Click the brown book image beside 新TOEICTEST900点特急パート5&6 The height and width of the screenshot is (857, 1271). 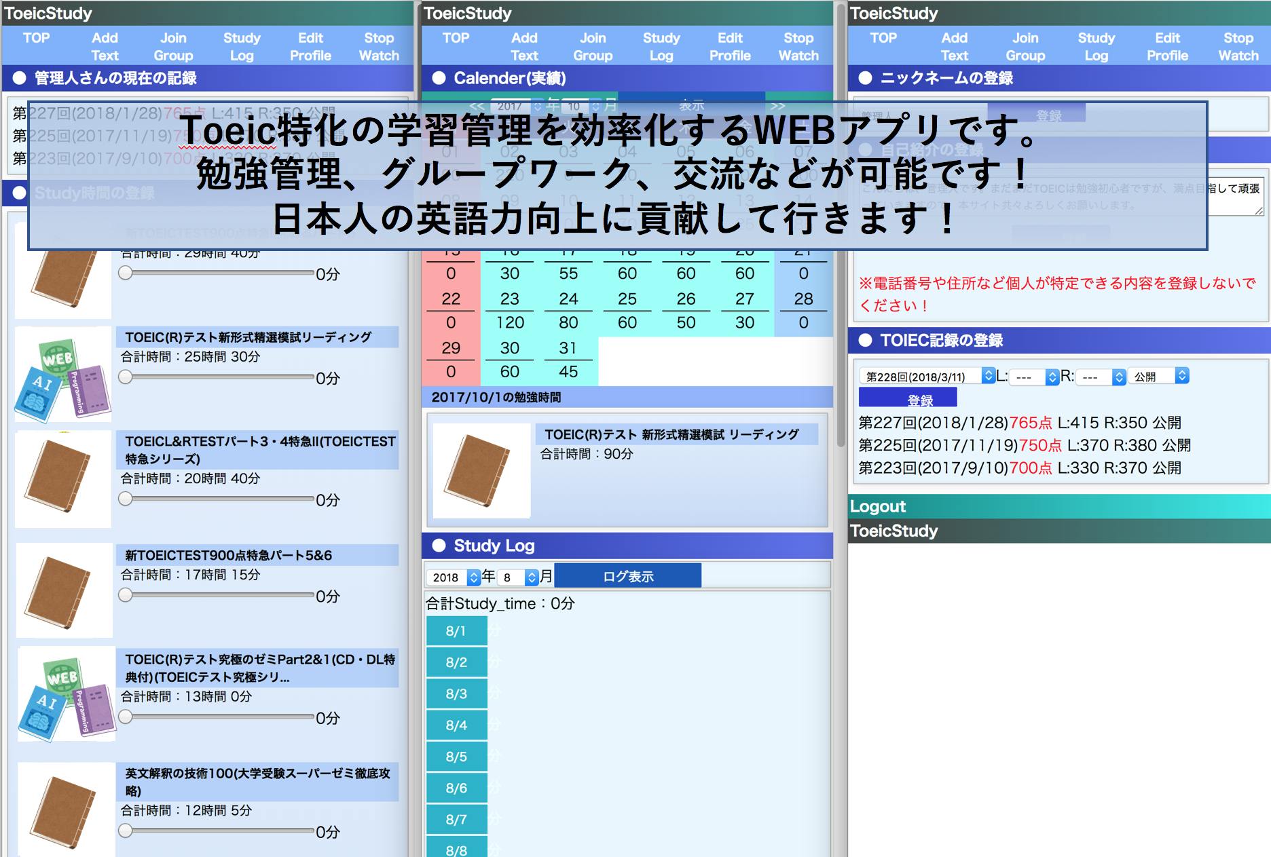point(65,590)
